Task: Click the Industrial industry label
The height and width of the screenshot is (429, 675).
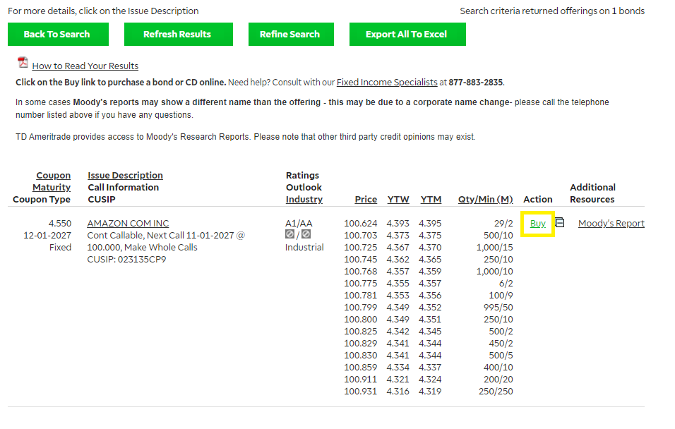Action: pos(304,248)
